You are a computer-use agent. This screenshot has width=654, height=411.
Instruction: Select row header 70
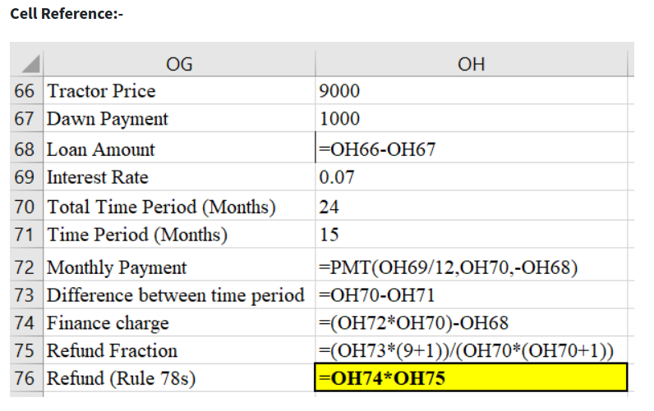click(x=26, y=206)
